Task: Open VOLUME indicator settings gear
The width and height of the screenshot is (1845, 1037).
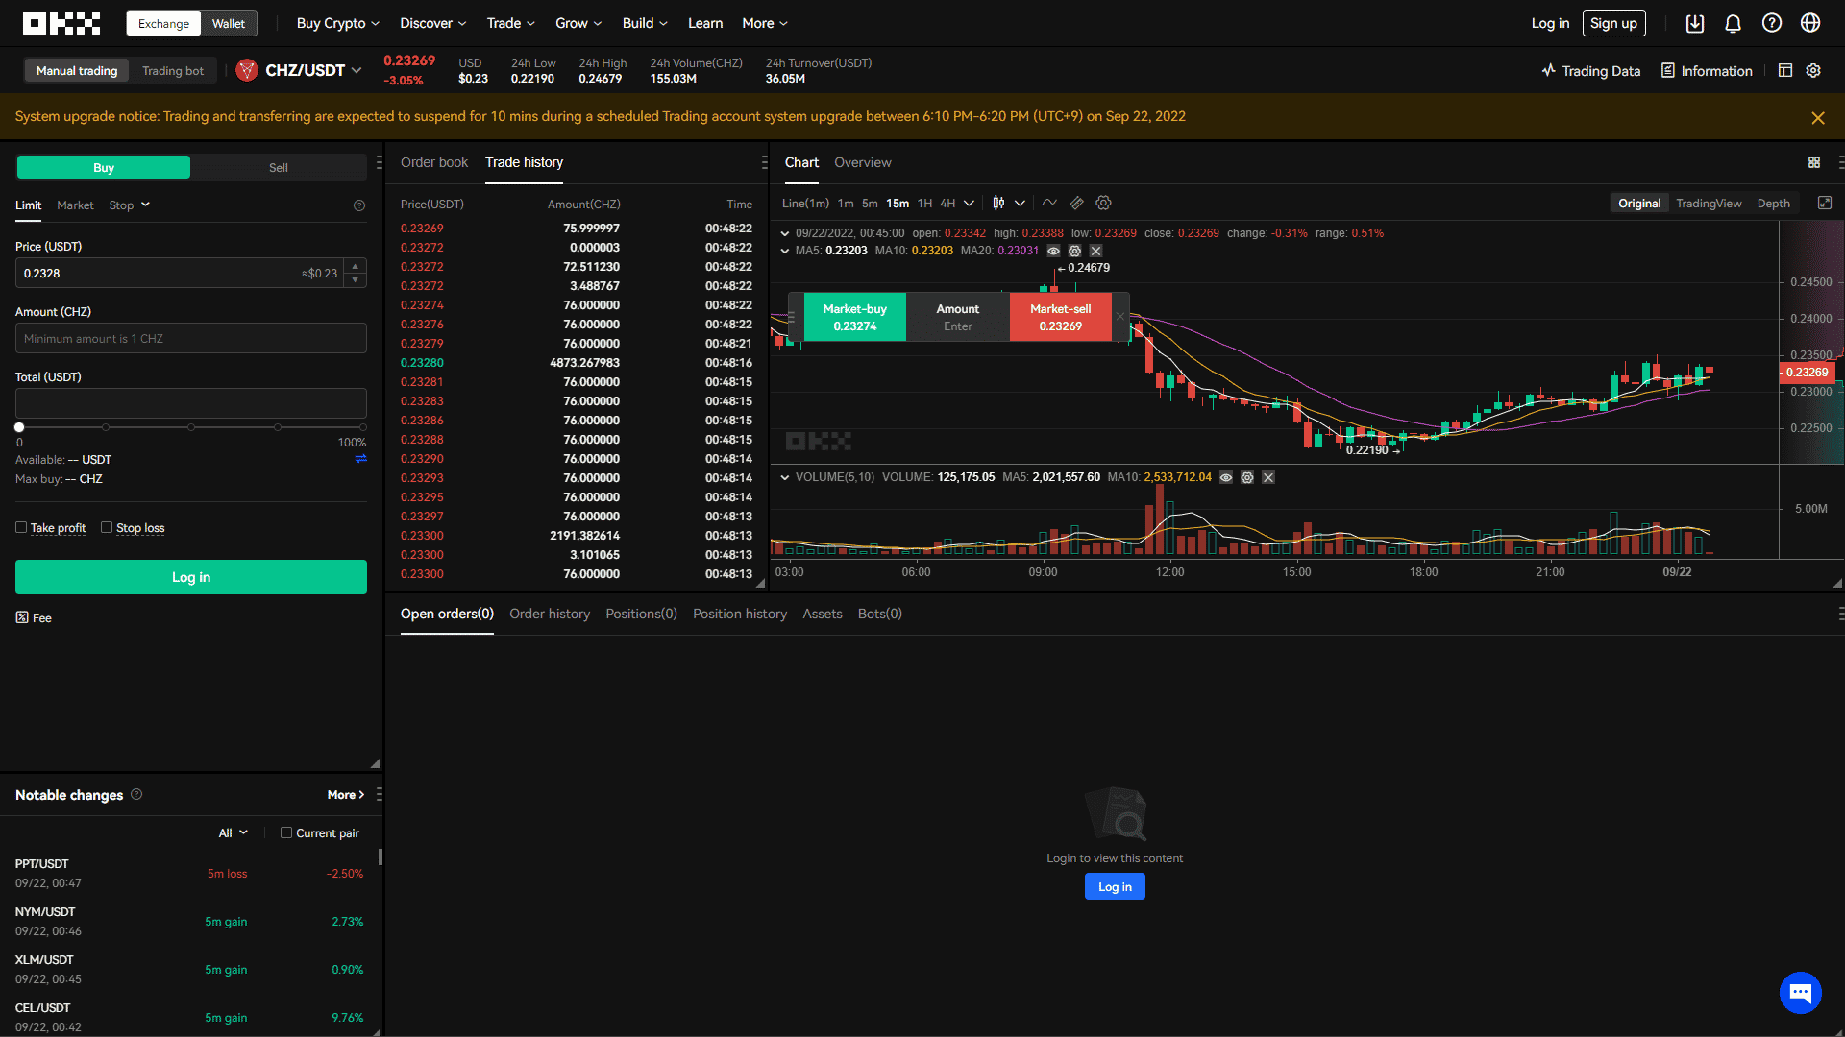Action: (1247, 477)
